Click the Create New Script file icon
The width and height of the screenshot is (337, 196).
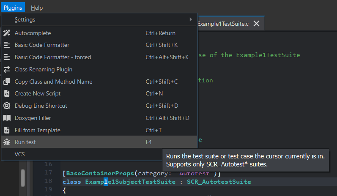[7, 93]
